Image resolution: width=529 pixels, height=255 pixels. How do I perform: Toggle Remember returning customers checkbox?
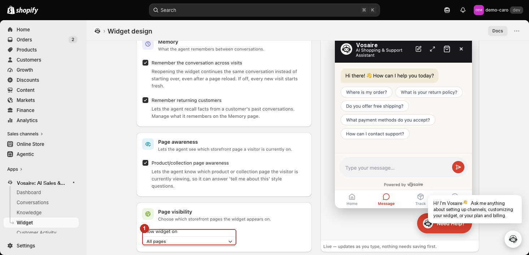[145, 100]
